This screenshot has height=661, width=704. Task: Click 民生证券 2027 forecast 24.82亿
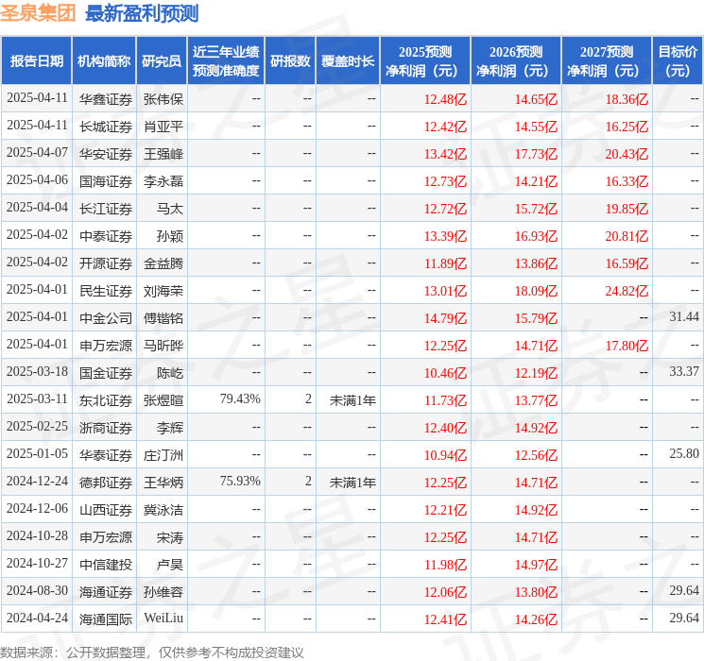627,291
